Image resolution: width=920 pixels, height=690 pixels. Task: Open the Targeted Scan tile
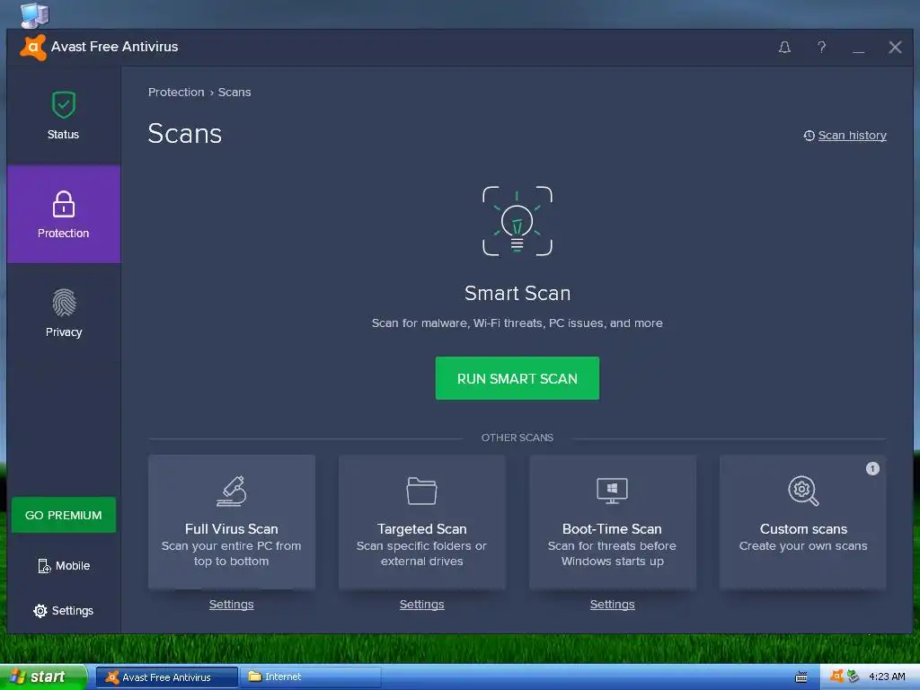422,522
